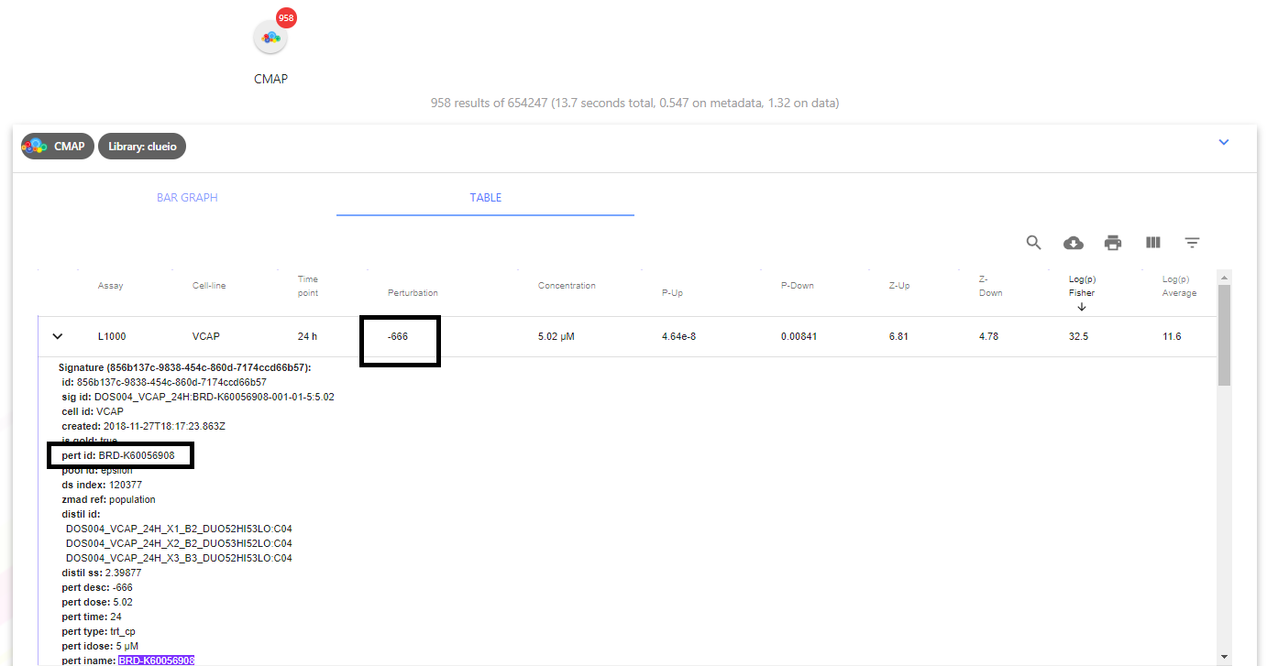Toggle sorting by the Z-Down column
The height and width of the screenshot is (666, 1267).
pyautogui.click(x=988, y=286)
